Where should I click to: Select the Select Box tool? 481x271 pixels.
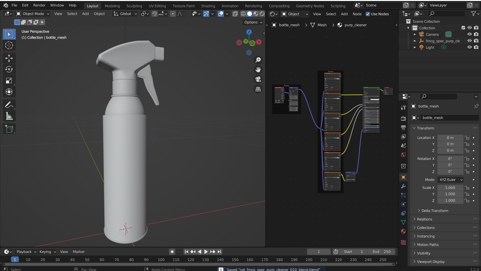[9, 34]
